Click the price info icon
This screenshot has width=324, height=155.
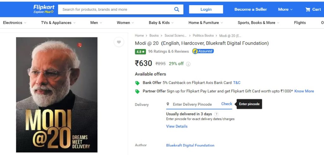188,64
